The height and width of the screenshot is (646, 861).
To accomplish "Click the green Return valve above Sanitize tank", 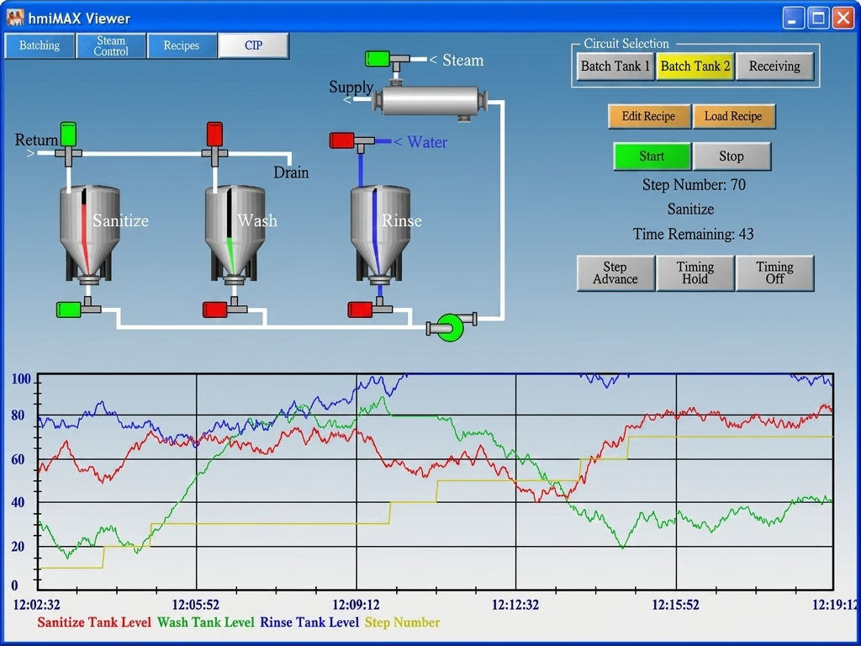I will click(69, 134).
